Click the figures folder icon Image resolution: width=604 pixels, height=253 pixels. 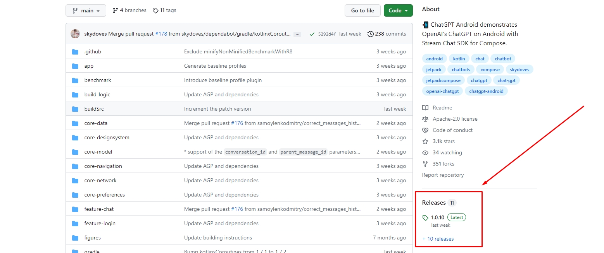pos(75,238)
